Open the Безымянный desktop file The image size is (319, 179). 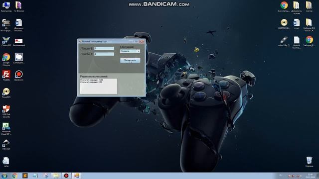coord(19,42)
